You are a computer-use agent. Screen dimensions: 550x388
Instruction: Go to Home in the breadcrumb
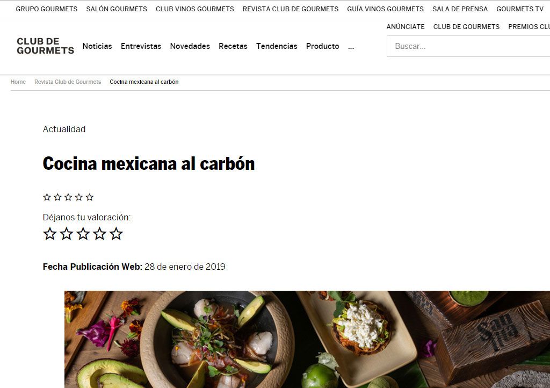(x=18, y=82)
